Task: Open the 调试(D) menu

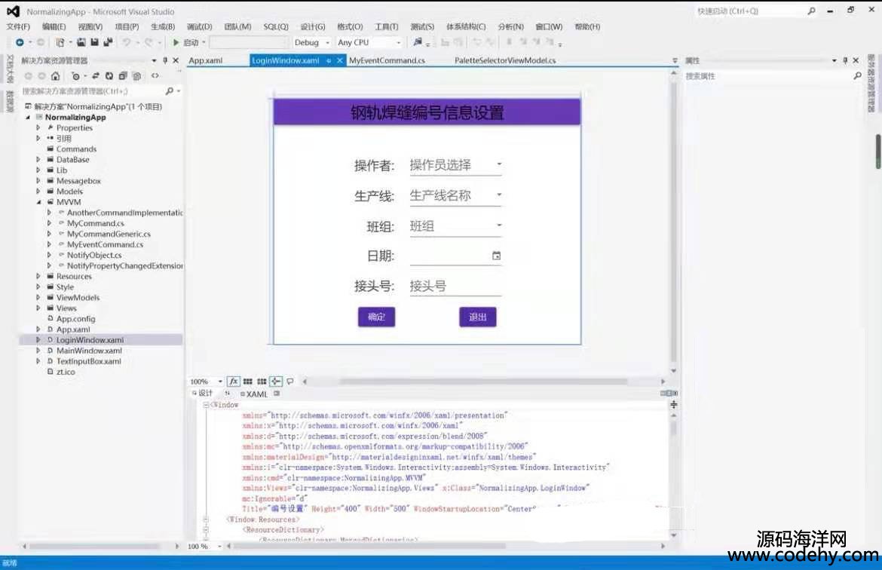Action: click(x=199, y=27)
